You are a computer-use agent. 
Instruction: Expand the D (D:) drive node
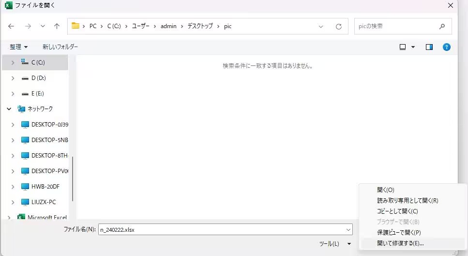(x=13, y=78)
